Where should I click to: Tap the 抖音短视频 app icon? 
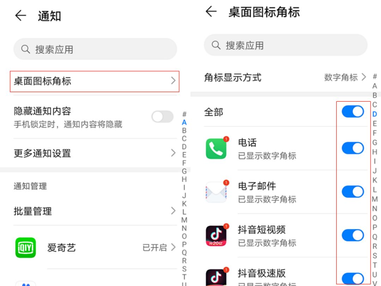pos(216,236)
